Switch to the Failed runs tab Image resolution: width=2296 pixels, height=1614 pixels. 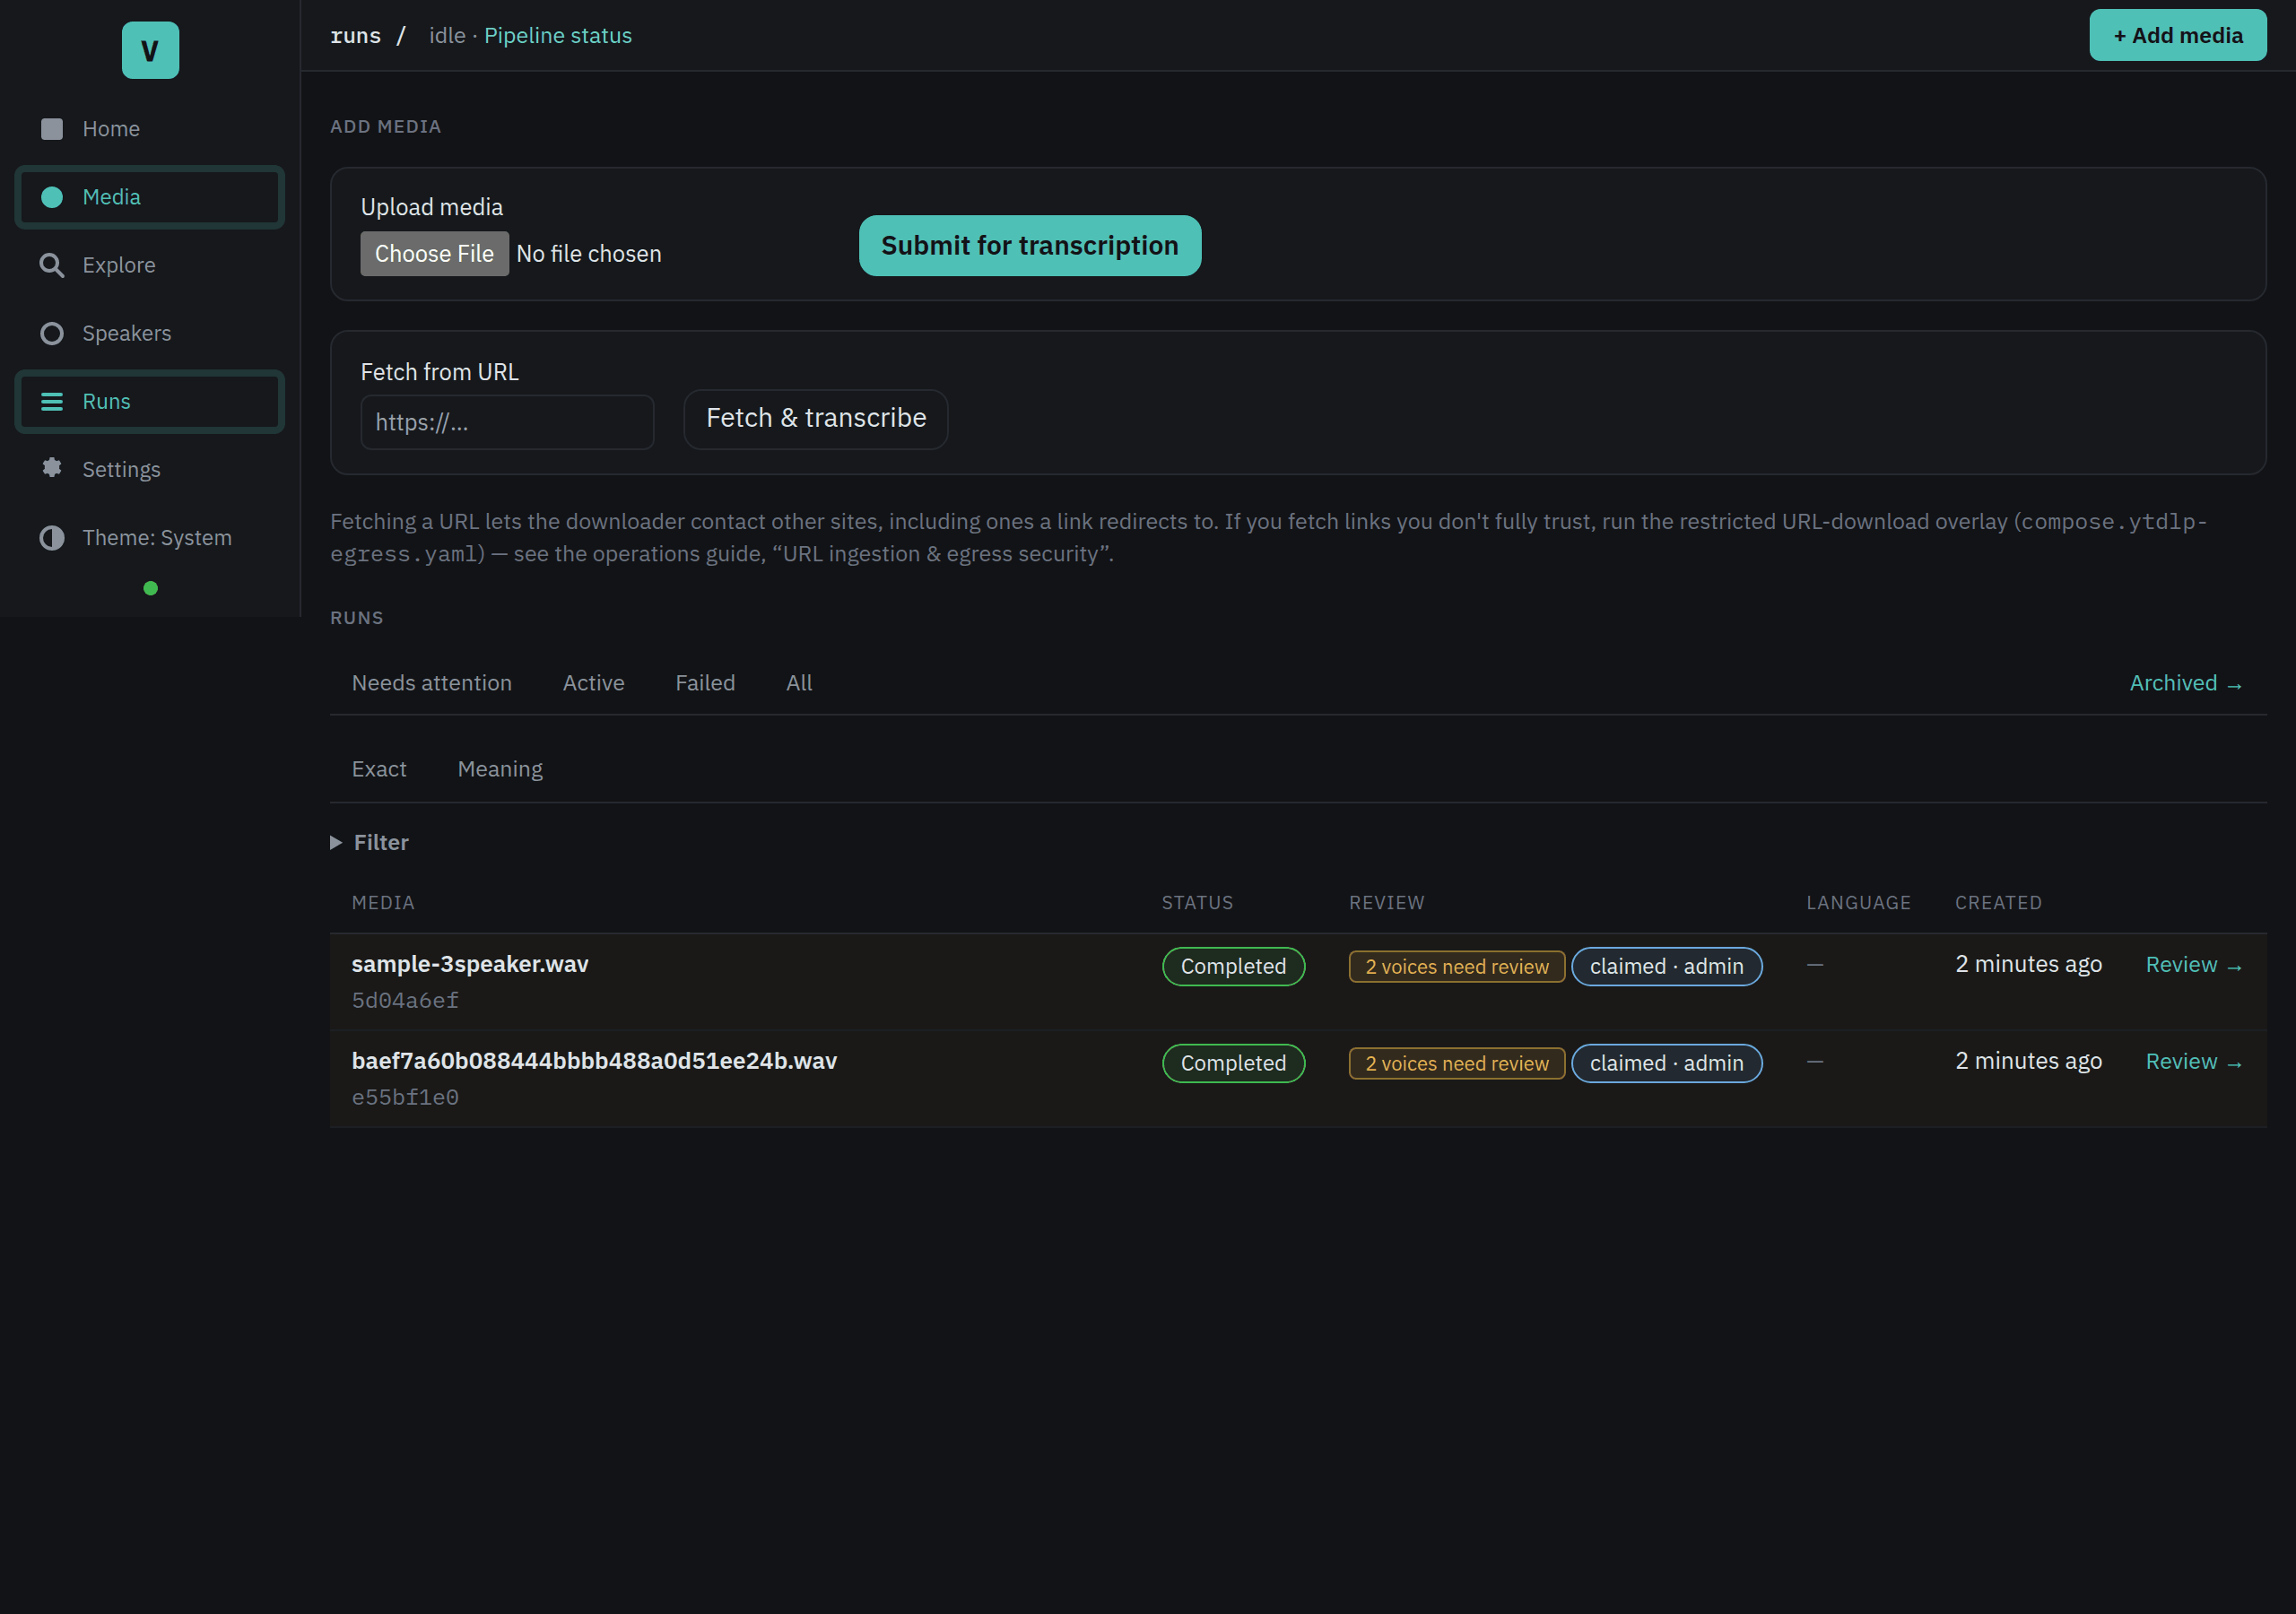coord(705,683)
